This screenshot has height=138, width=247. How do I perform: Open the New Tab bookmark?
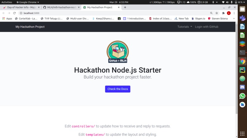(x=182, y=19)
